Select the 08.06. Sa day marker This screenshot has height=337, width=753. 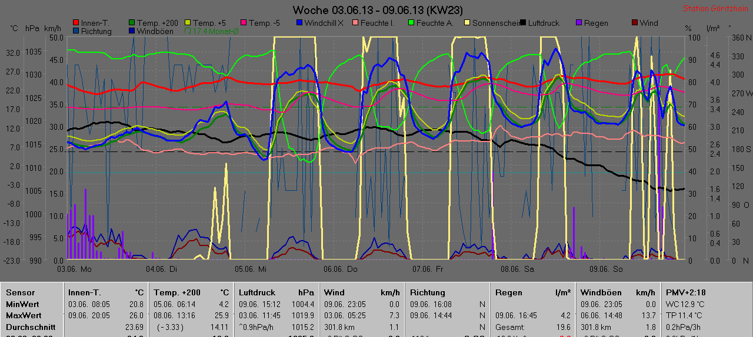(517, 269)
